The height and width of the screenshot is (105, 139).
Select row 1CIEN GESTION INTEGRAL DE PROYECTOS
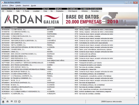pyautogui.click(x=68, y=47)
